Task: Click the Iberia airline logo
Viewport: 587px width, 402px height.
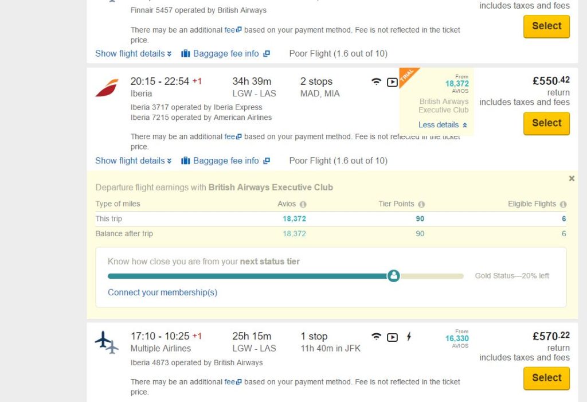Action: [107, 88]
